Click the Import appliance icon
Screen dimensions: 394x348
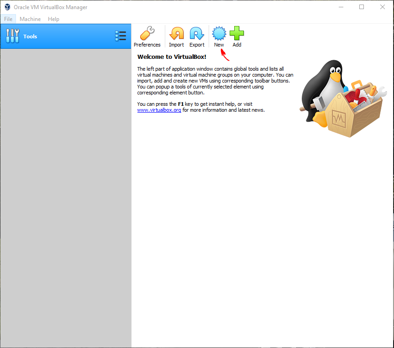pos(176,36)
